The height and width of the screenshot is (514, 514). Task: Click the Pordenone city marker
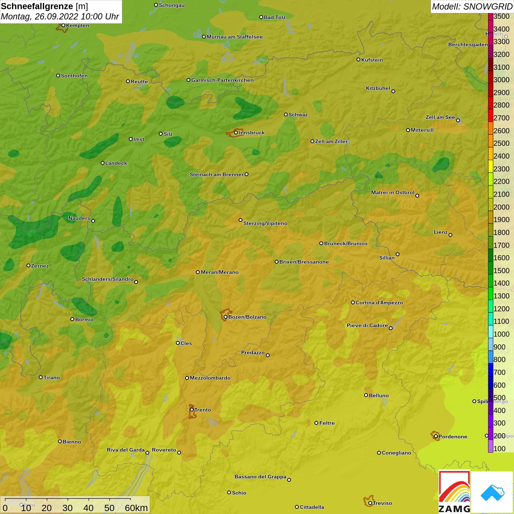[x=436, y=437]
